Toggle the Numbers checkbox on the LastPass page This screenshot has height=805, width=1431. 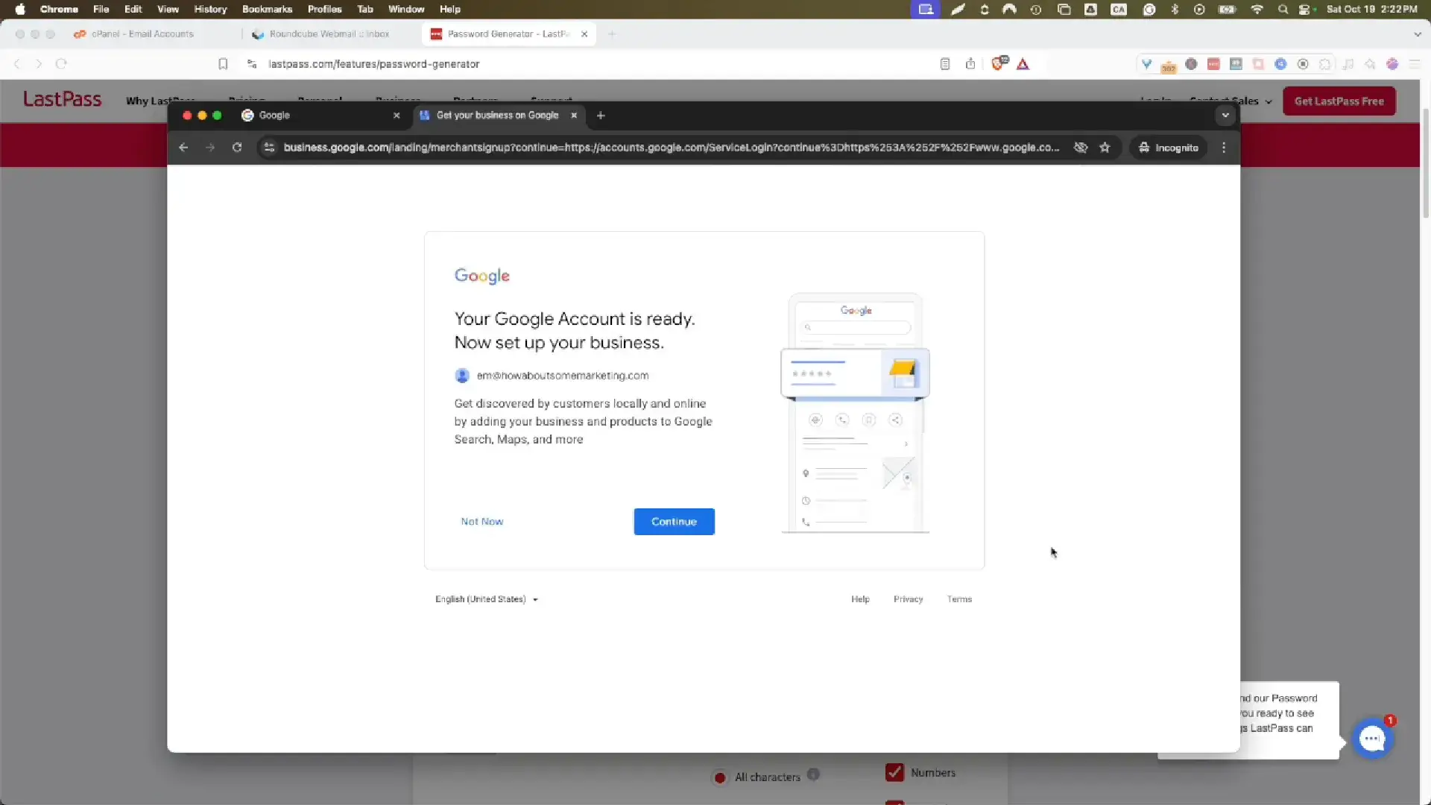tap(894, 773)
